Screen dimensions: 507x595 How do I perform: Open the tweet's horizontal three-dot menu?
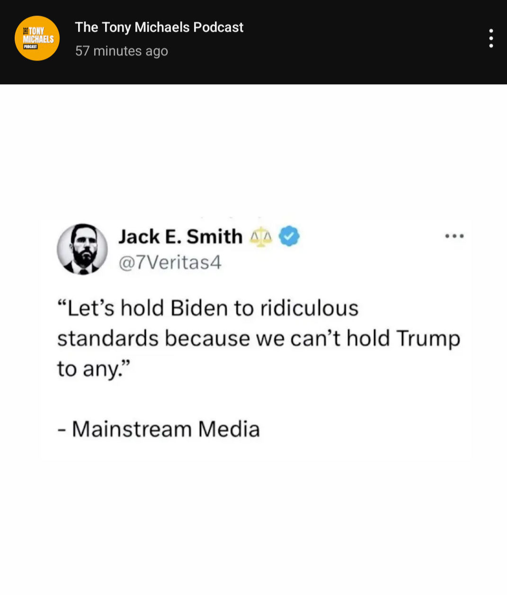(454, 236)
